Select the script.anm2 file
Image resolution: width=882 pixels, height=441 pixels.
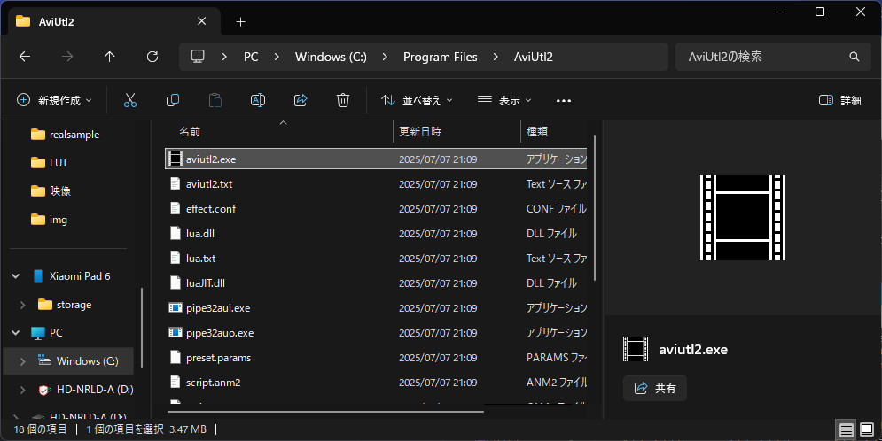377,382
